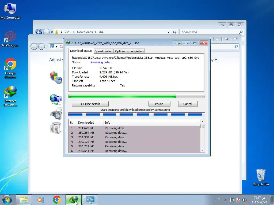Open the Windows Start menu
The width and height of the screenshot is (274, 205).
click(x=7, y=200)
